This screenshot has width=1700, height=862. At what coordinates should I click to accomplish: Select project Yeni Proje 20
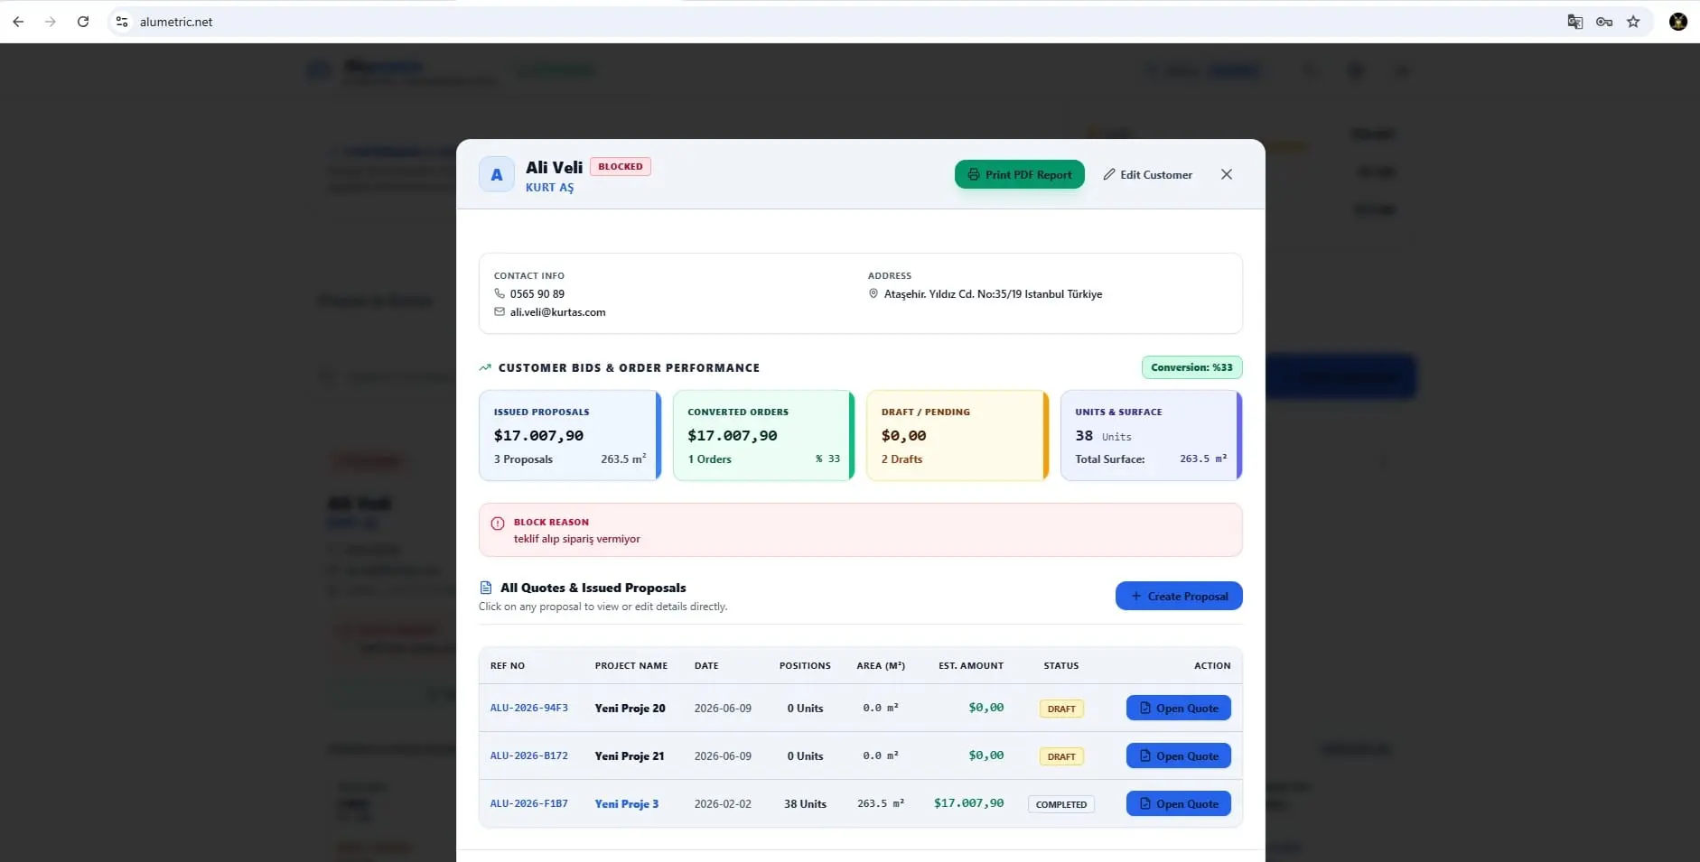click(x=630, y=708)
